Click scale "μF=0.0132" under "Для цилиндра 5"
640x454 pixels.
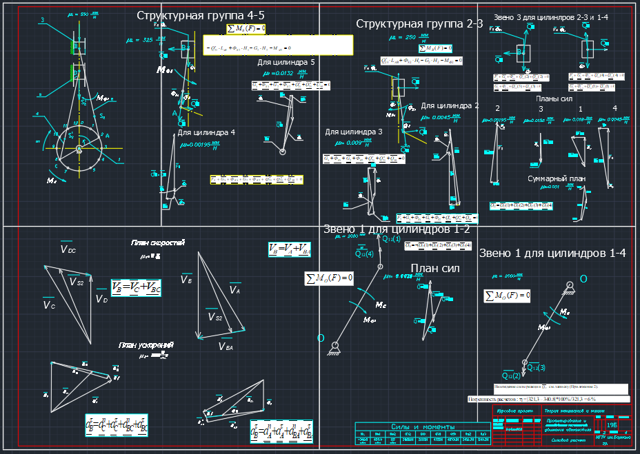[285, 74]
